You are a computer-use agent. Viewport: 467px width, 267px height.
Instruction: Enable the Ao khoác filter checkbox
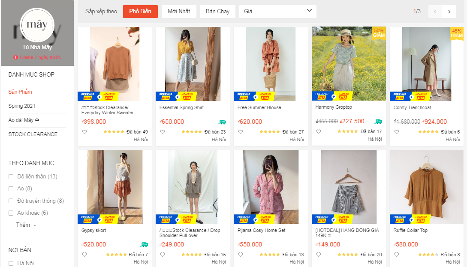pyautogui.click(x=11, y=213)
